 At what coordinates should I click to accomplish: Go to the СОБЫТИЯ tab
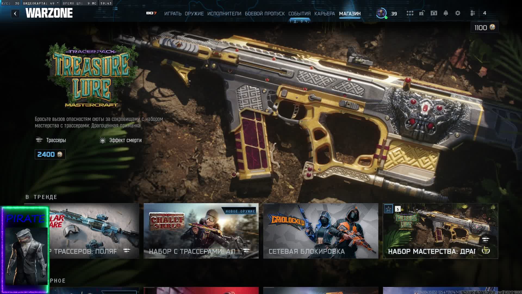[299, 14]
